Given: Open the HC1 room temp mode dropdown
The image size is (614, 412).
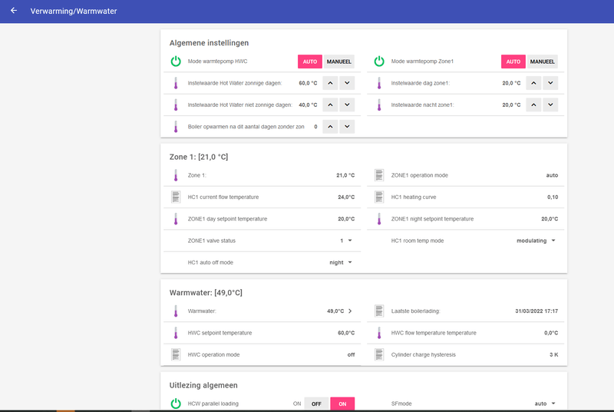Looking at the screenshot, I should [x=536, y=241].
